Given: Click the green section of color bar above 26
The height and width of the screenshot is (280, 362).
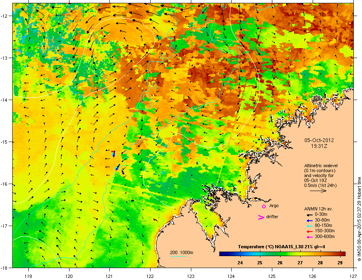Looking at the screenshot, I should (280, 254).
